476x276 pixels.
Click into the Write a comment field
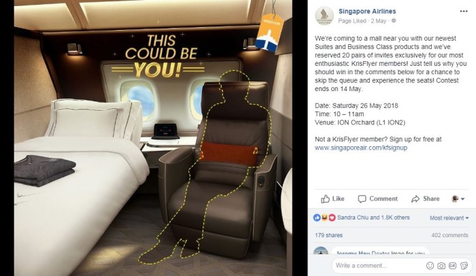[x=378, y=265]
